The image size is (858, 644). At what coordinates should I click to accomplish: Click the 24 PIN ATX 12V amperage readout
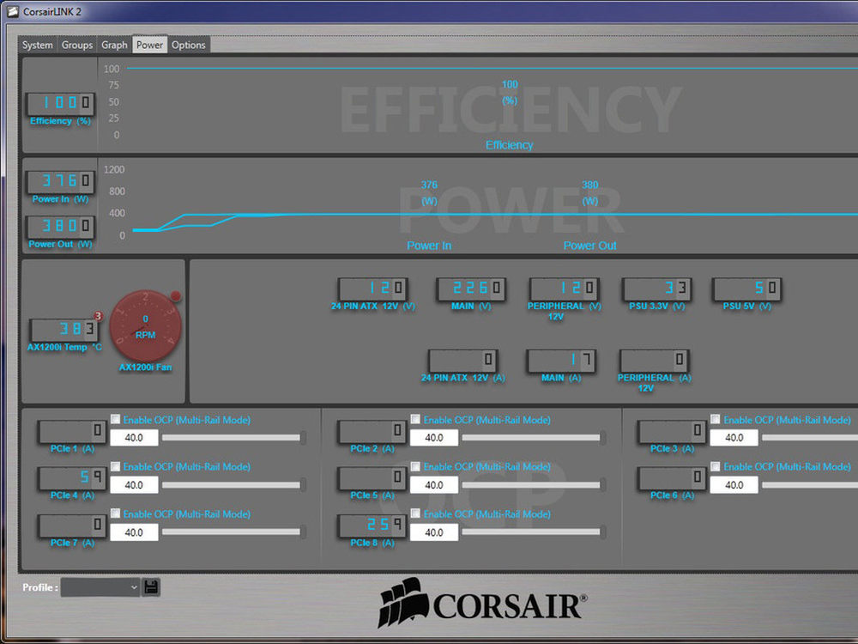pyautogui.click(x=463, y=361)
